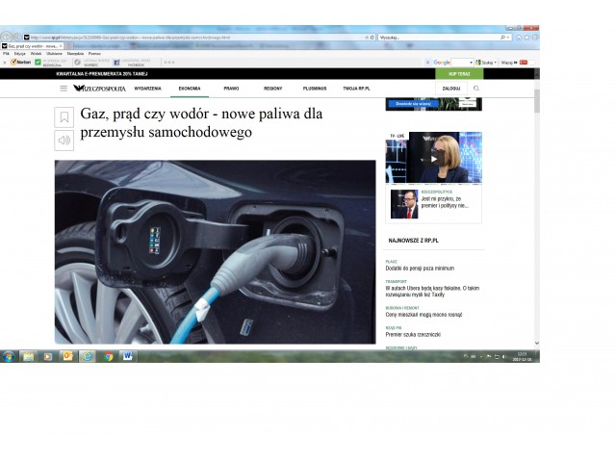This screenshot has height=462, width=616.
Task: Open the Ekonomia section tab
Action: [190, 88]
